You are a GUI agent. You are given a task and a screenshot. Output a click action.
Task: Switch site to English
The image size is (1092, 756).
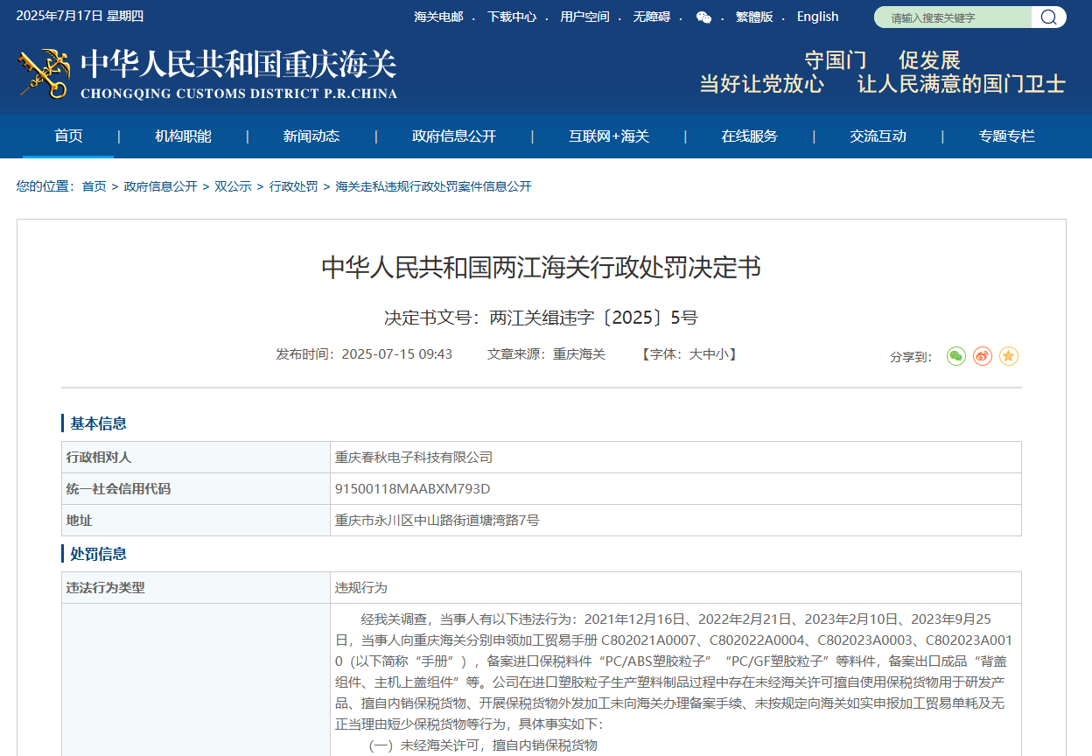(x=818, y=17)
